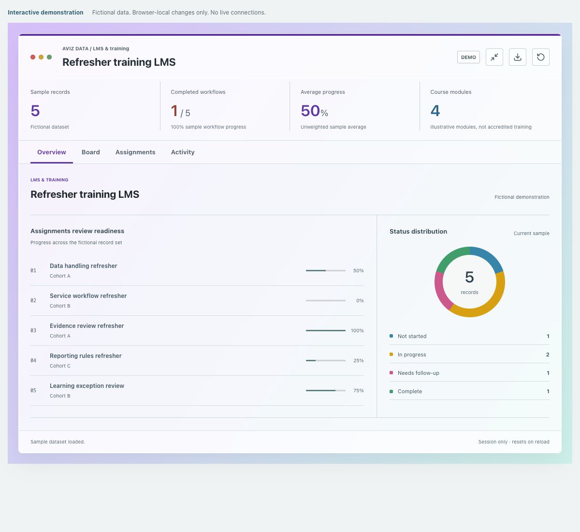Click the reset refresh icon

coord(541,57)
